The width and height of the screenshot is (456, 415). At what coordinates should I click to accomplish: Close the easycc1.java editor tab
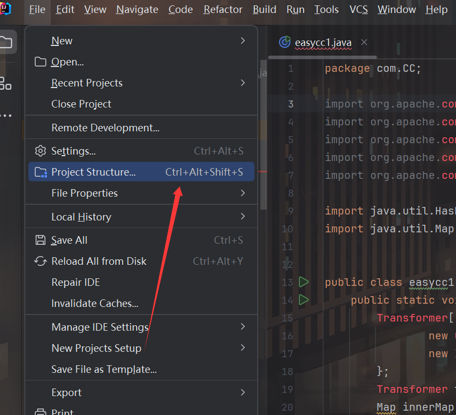point(364,42)
